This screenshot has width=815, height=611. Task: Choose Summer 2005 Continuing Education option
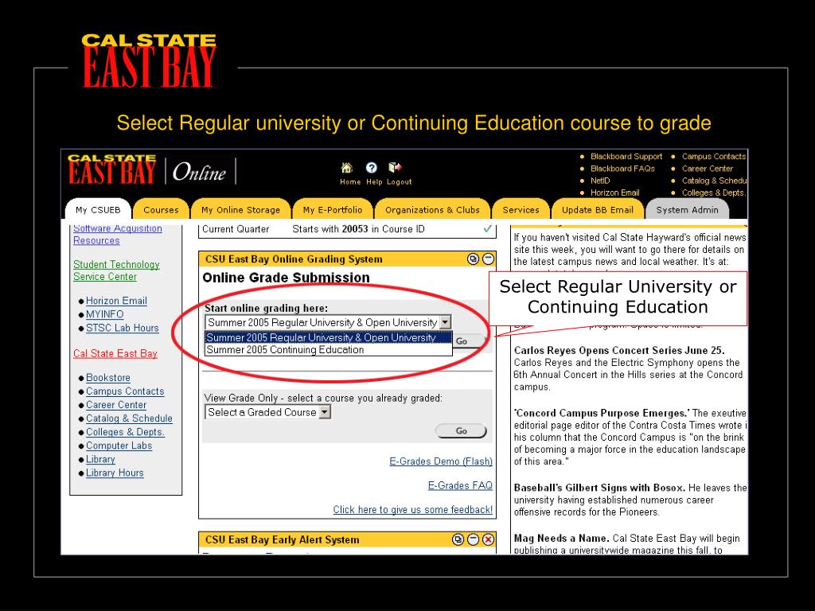329,350
